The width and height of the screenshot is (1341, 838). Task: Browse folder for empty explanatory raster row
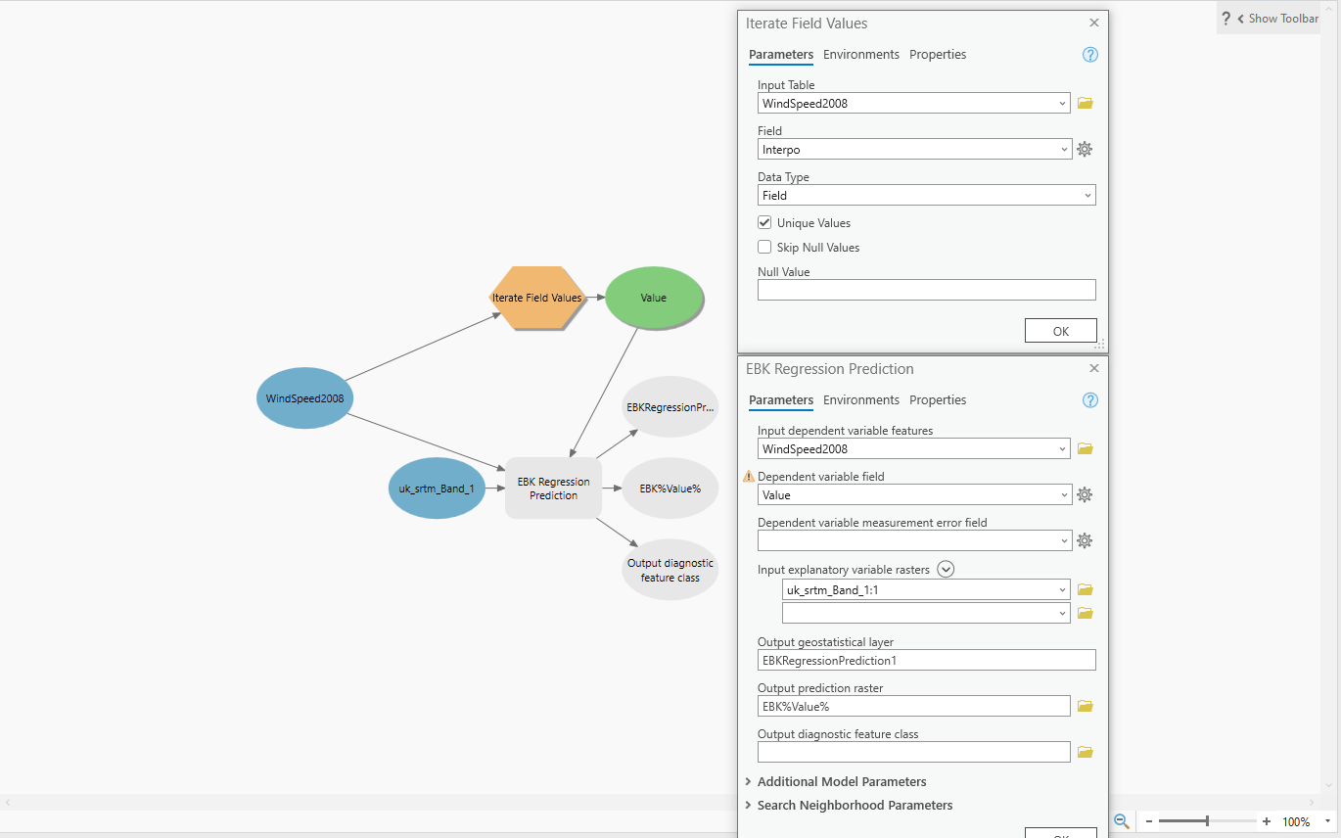click(1085, 613)
